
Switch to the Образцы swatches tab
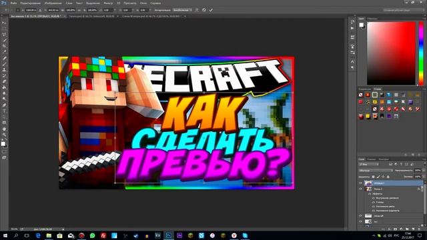click(x=372, y=19)
